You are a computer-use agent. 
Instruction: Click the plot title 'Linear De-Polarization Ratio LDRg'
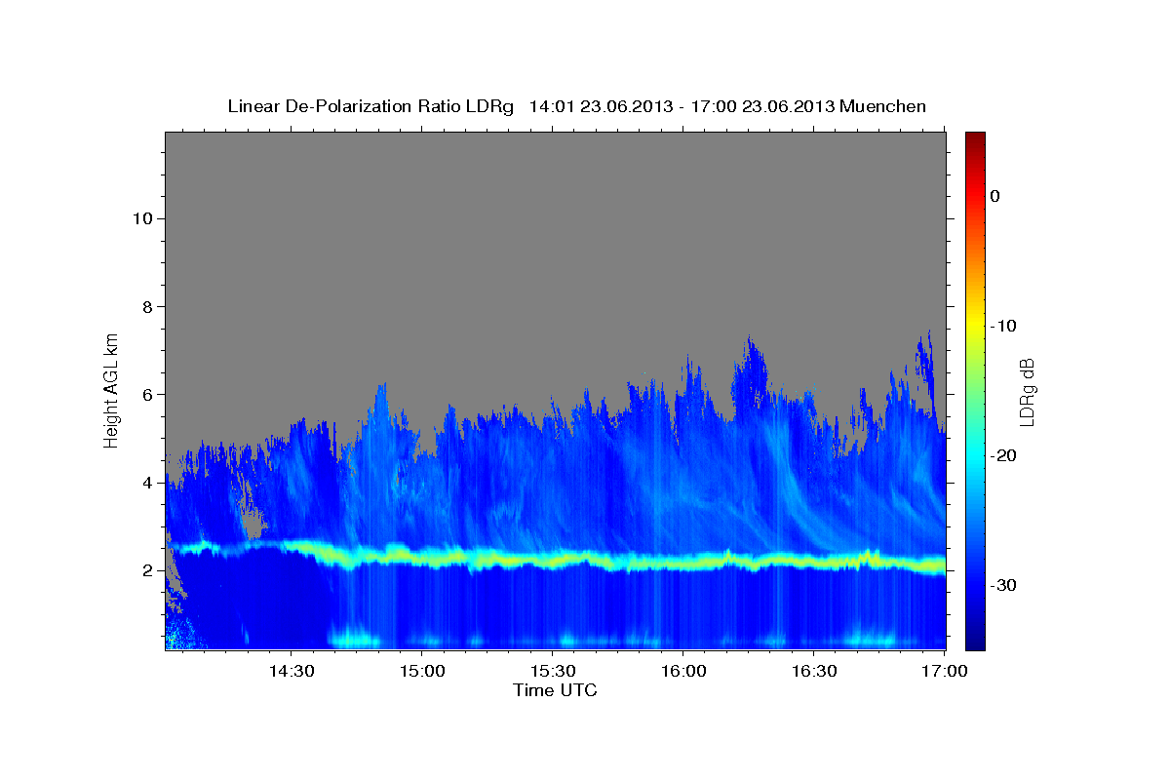(x=370, y=106)
